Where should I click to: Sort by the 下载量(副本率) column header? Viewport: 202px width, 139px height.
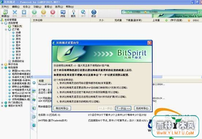[x=134, y=20]
